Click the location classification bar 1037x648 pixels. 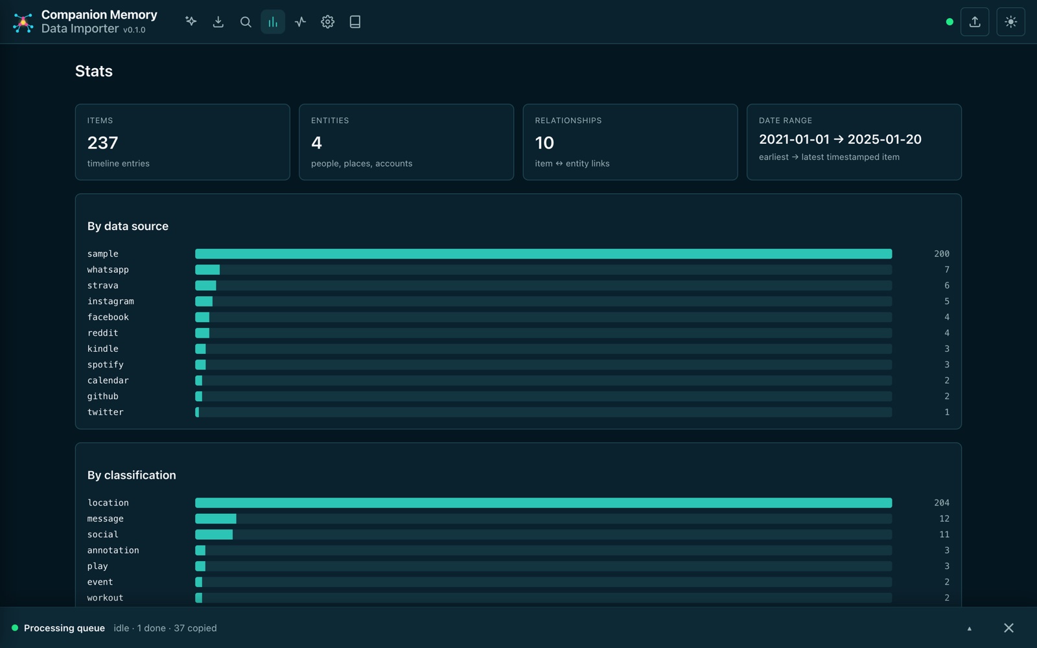click(x=544, y=503)
